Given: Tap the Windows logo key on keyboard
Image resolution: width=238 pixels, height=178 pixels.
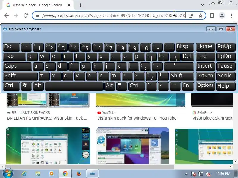Looking at the screenshot, I should (x=26, y=86).
